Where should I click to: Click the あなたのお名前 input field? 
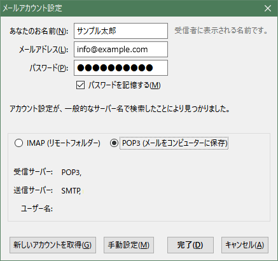pos(121,31)
